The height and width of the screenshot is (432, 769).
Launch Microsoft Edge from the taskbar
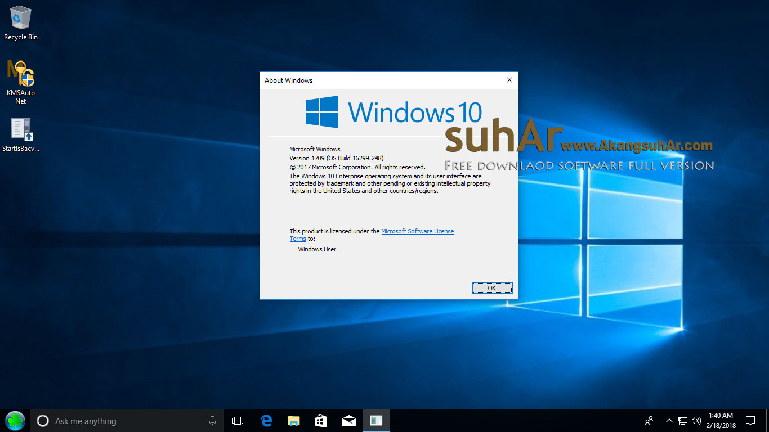tap(266, 421)
